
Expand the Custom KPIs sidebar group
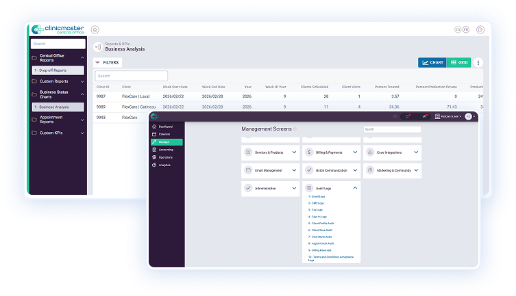pyautogui.click(x=82, y=133)
